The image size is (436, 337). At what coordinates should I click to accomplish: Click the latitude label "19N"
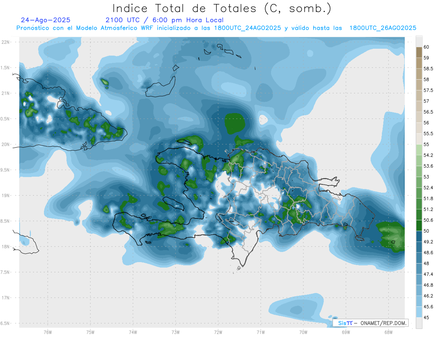tap(5, 195)
